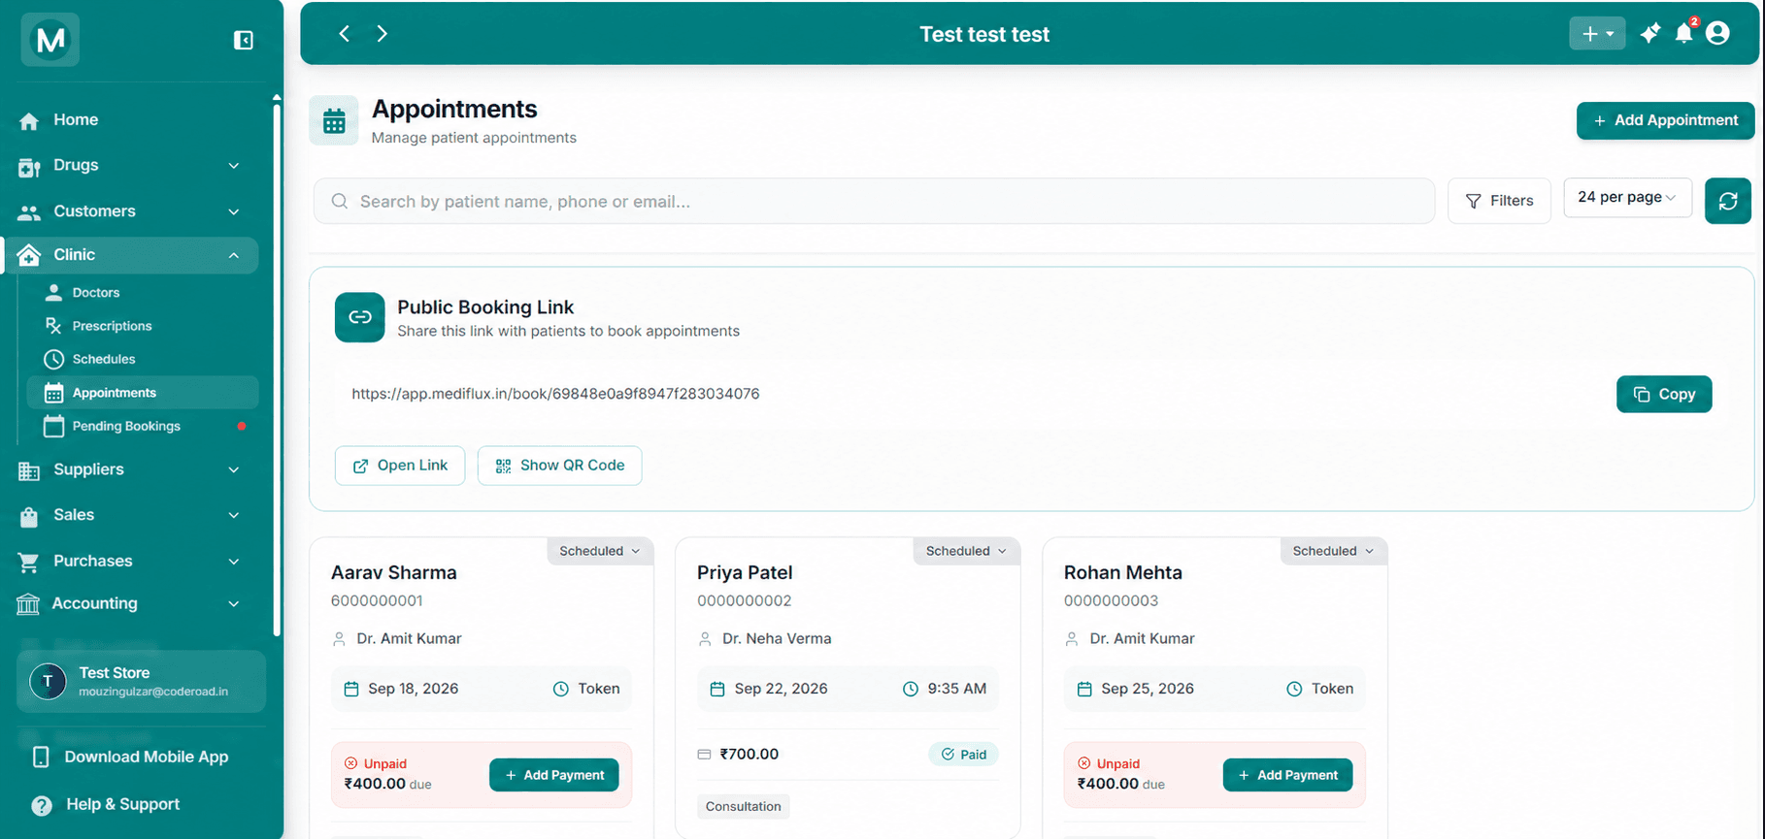Image resolution: width=1765 pixels, height=839 pixels.
Task: Click the Download Mobile App phone icon
Action: [x=41, y=757]
